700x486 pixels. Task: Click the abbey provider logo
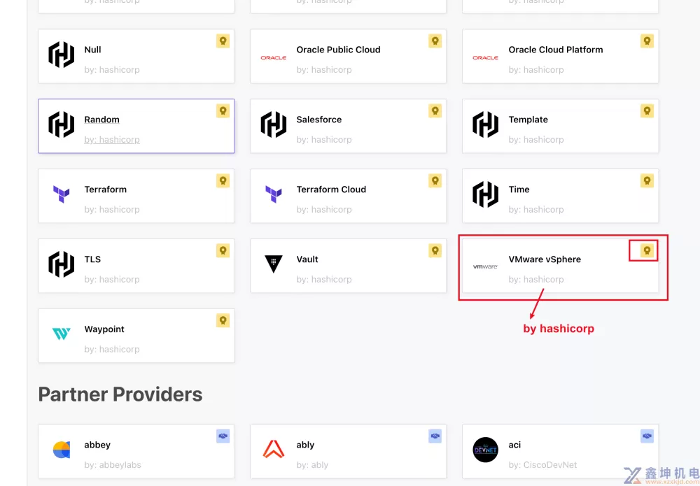[x=61, y=450]
